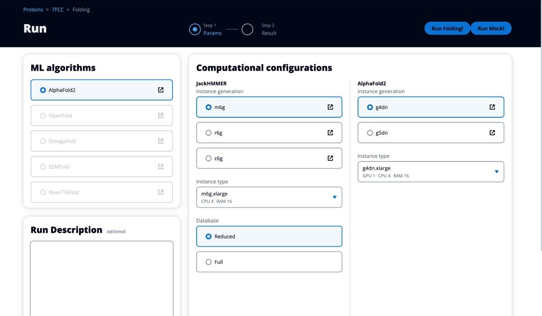This screenshot has height=316, width=542.
Task: Navigate to Proteins breadcrumb link
Action: pos(33,9)
